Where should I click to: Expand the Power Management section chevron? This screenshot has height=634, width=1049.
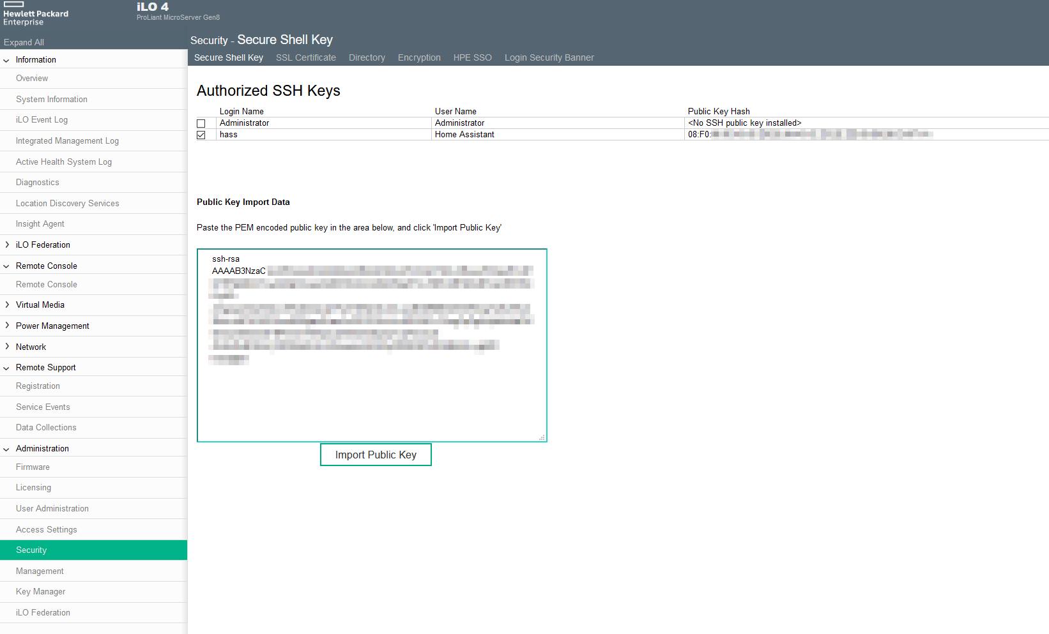(6, 326)
